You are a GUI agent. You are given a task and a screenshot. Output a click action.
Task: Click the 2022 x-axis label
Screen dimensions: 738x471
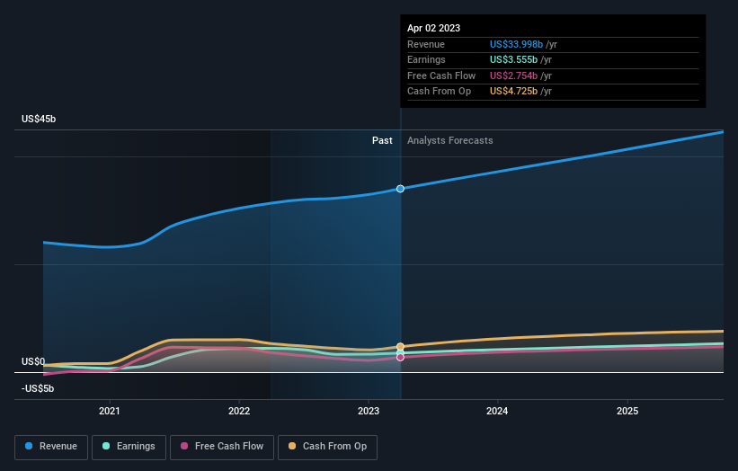point(239,411)
